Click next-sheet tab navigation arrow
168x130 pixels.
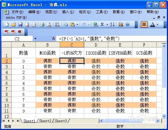tap(13, 121)
